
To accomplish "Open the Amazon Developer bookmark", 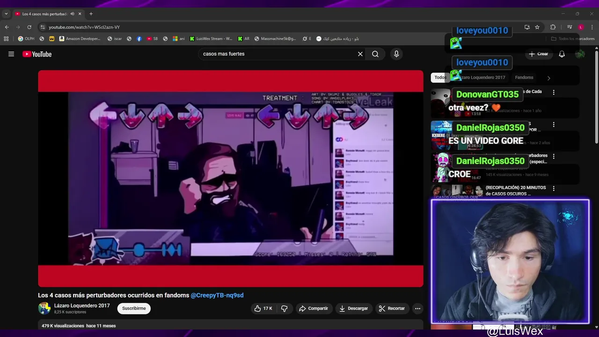I will point(80,39).
